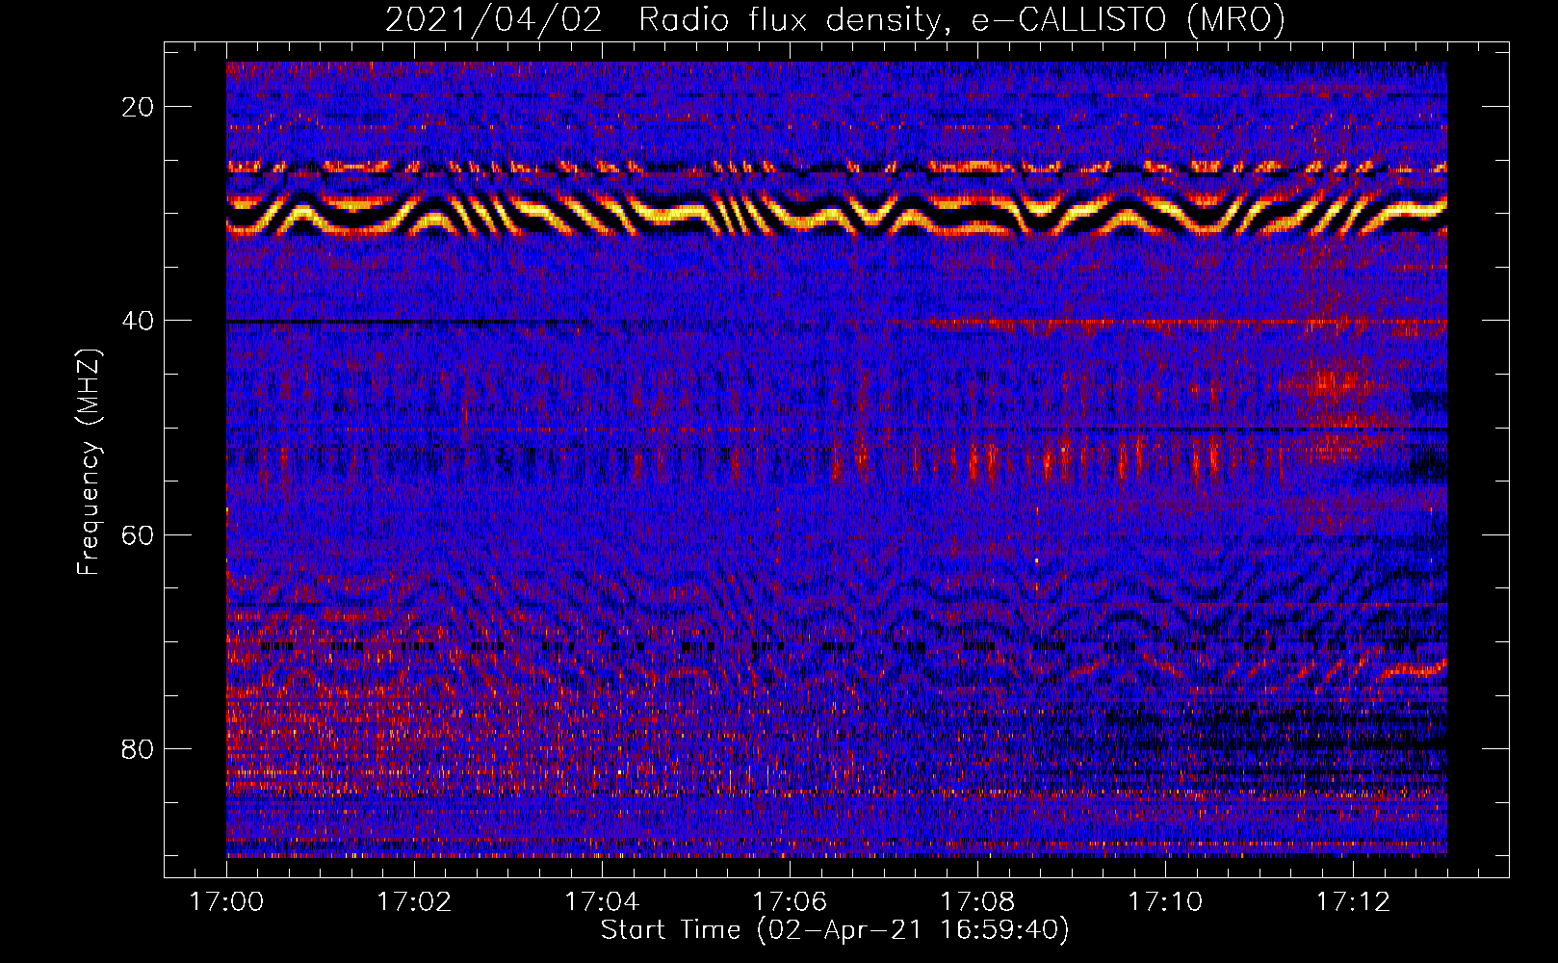Select the 17:02 time tick label
Screen dimensions: 1558x963
(414, 902)
